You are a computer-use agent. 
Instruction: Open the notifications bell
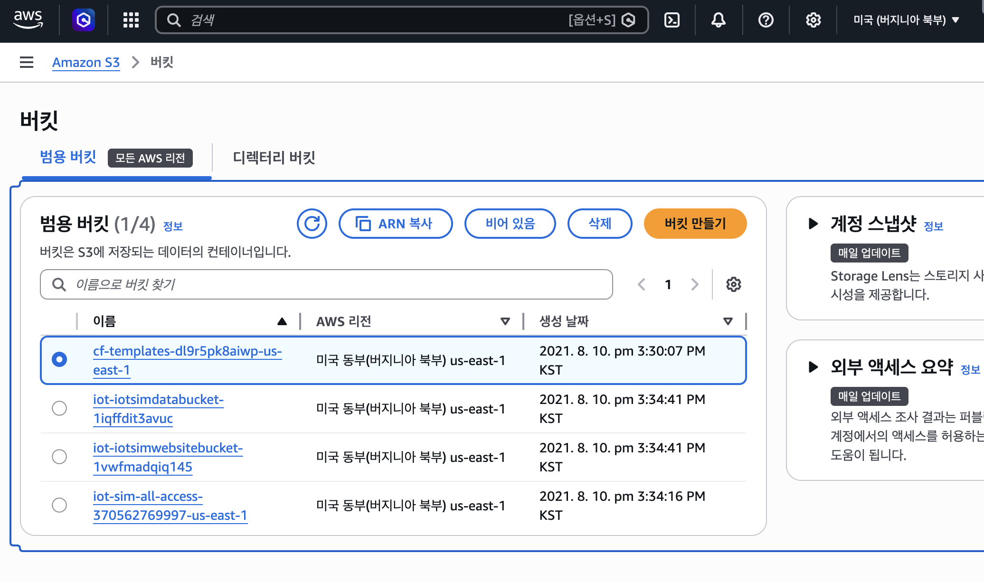point(718,20)
